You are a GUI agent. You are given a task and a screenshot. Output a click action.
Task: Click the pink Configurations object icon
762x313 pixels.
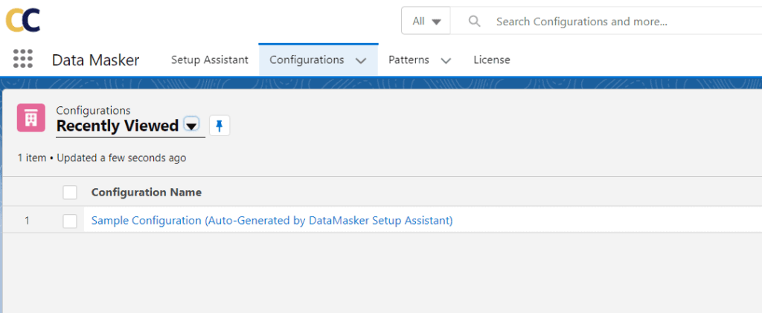tap(31, 118)
